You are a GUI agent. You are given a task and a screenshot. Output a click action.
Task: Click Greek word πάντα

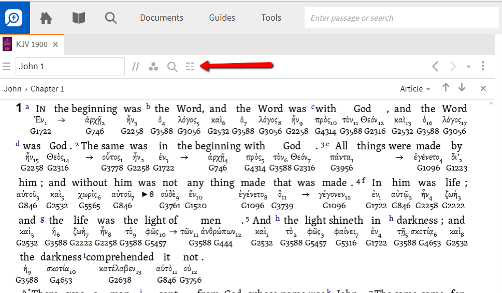[341, 158]
